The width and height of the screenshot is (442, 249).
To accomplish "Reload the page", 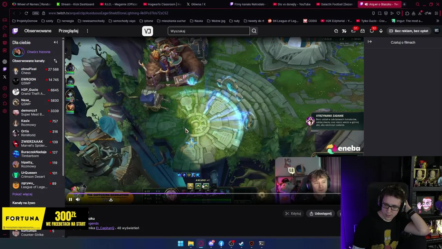I will click(26, 13).
